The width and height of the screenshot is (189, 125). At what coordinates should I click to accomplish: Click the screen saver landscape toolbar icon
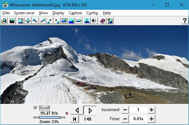click(x=12, y=21)
